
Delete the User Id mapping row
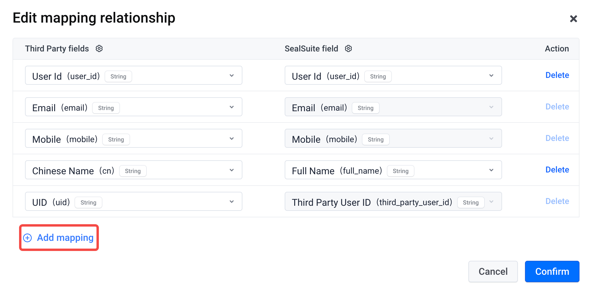point(557,75)
